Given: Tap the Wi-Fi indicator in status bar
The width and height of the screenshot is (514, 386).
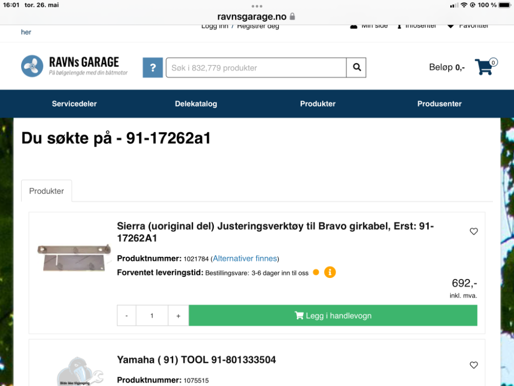Looking at the screenshot, I should [464, 5].
